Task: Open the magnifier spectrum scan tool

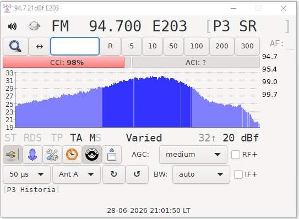Action: coord(15,46)
